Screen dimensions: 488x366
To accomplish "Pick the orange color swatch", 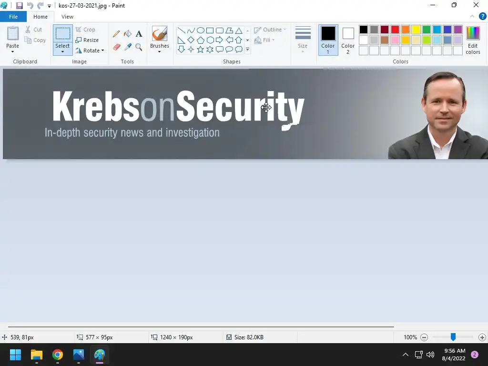I will [405, 30].
